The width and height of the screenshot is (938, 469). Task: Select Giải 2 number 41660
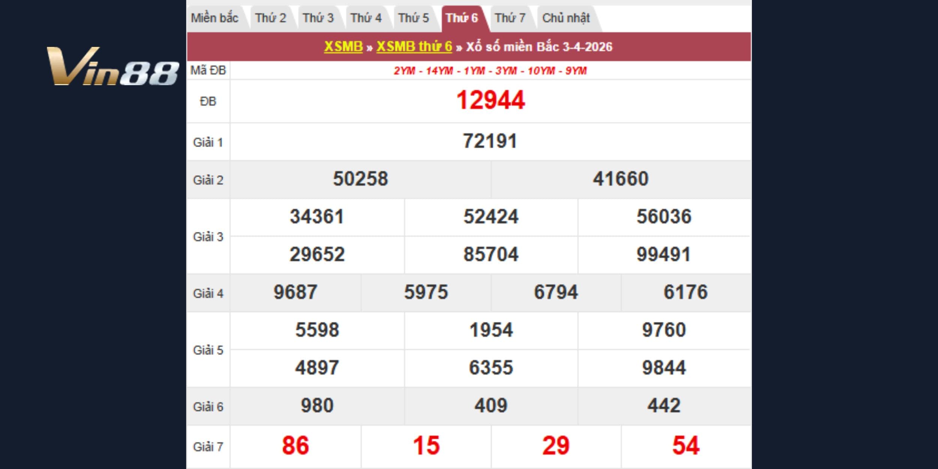[621, 179]
